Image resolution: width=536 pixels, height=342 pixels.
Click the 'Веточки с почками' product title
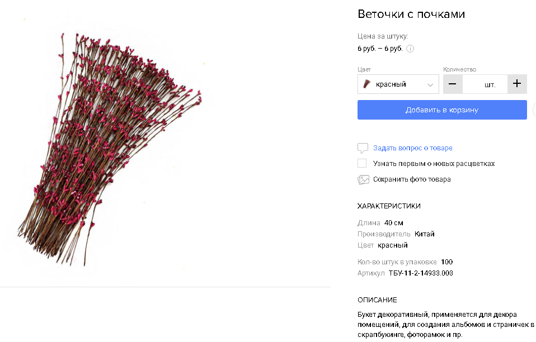click(x=411, y=14)
